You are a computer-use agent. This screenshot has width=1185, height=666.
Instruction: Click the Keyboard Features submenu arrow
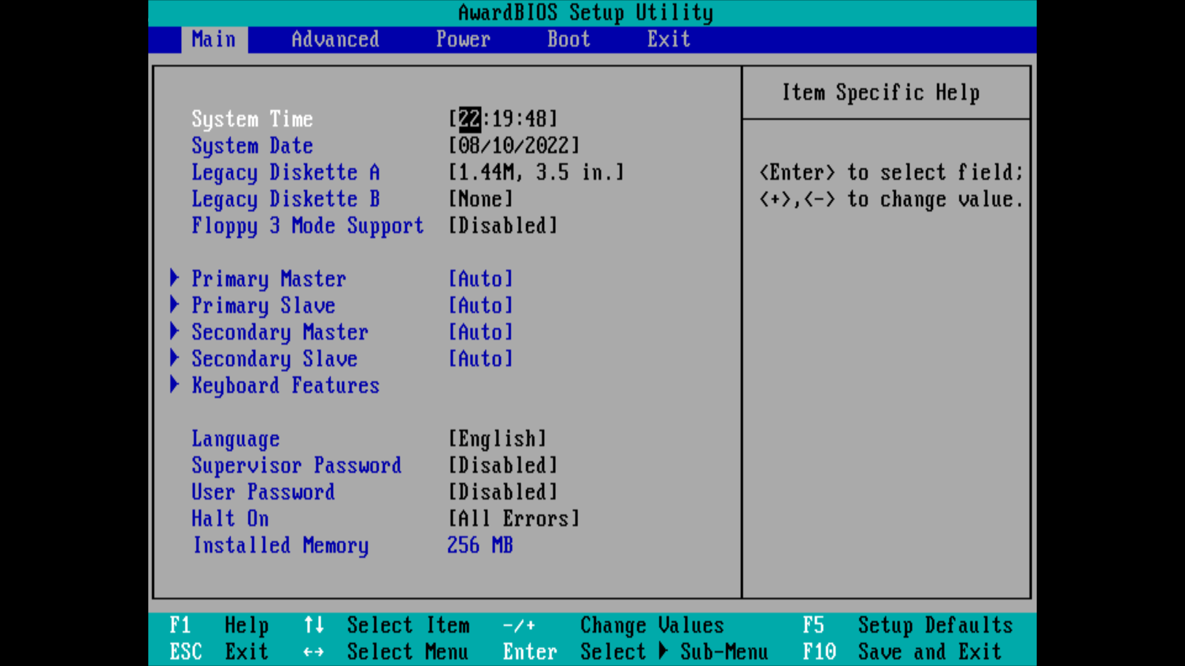click(x=175, y=384)
